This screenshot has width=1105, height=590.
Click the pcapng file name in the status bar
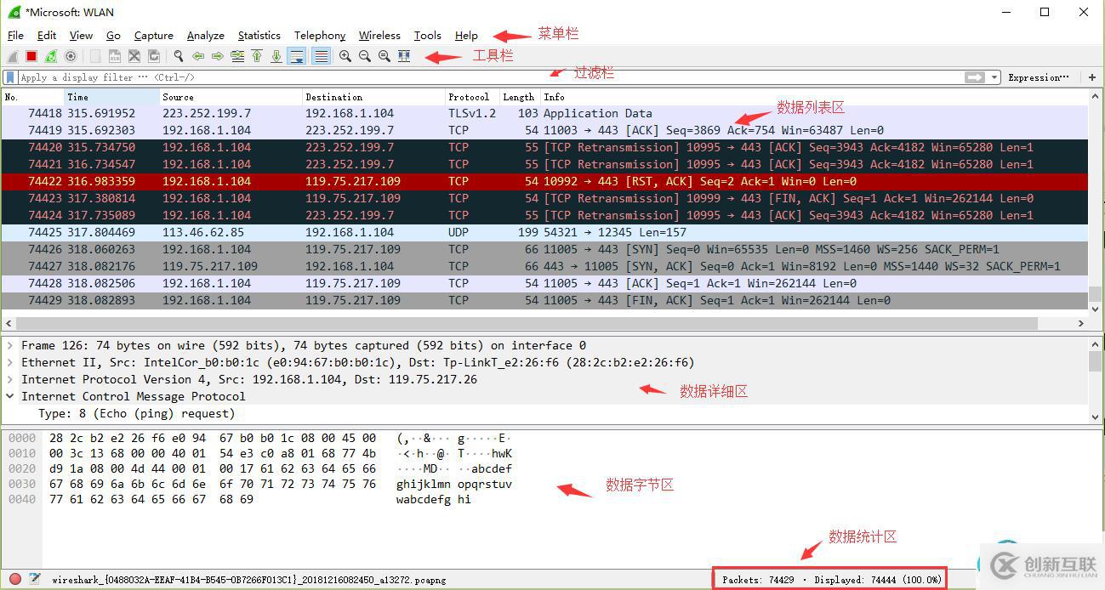tap(248, 580)
